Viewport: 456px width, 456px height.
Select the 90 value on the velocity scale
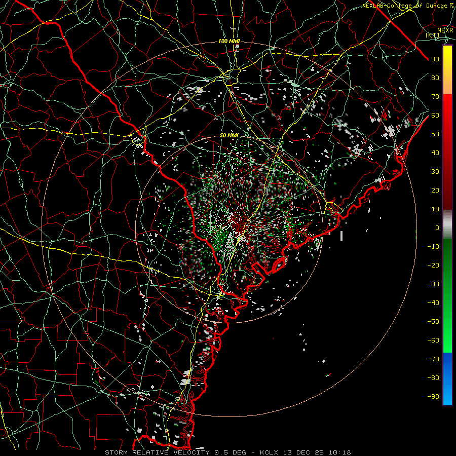[435, 59]
